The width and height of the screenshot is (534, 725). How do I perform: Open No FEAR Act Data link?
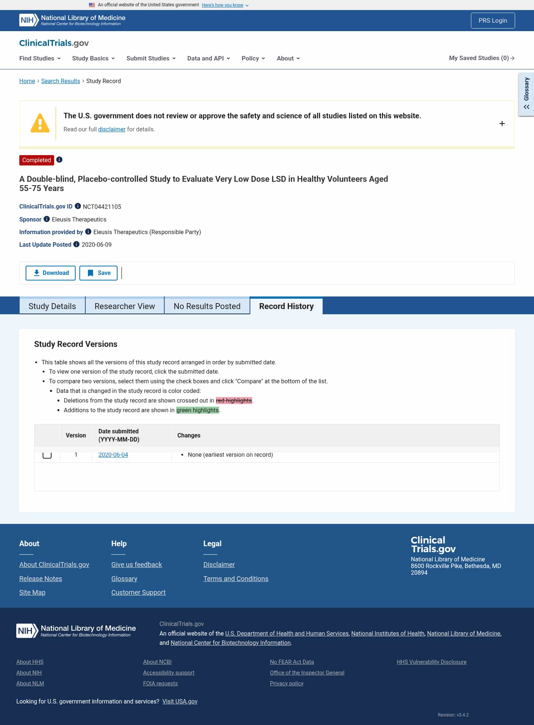[x=292, y=662]
